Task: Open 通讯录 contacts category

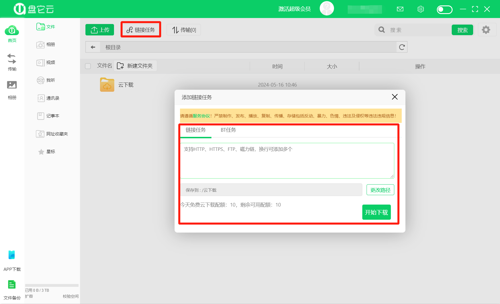Action: 48,98
